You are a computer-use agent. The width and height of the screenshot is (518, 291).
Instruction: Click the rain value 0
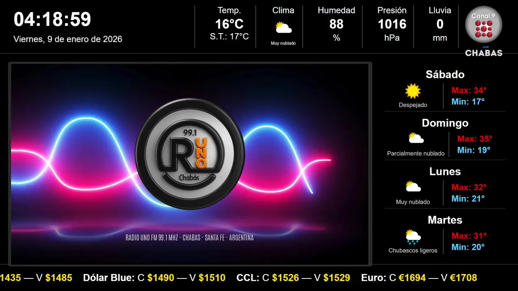(440, 24)
